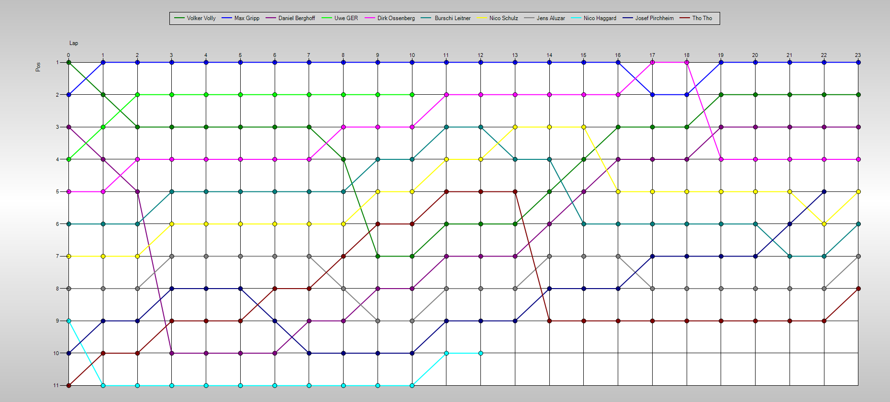The width and height of the screenshot is (890, 402).
Task: Click Nico Schulz's point at lap 13, position 3
Action: coord(515,127)
